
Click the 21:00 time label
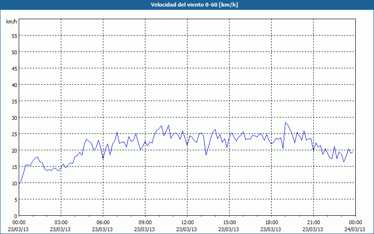click(313, 223)
